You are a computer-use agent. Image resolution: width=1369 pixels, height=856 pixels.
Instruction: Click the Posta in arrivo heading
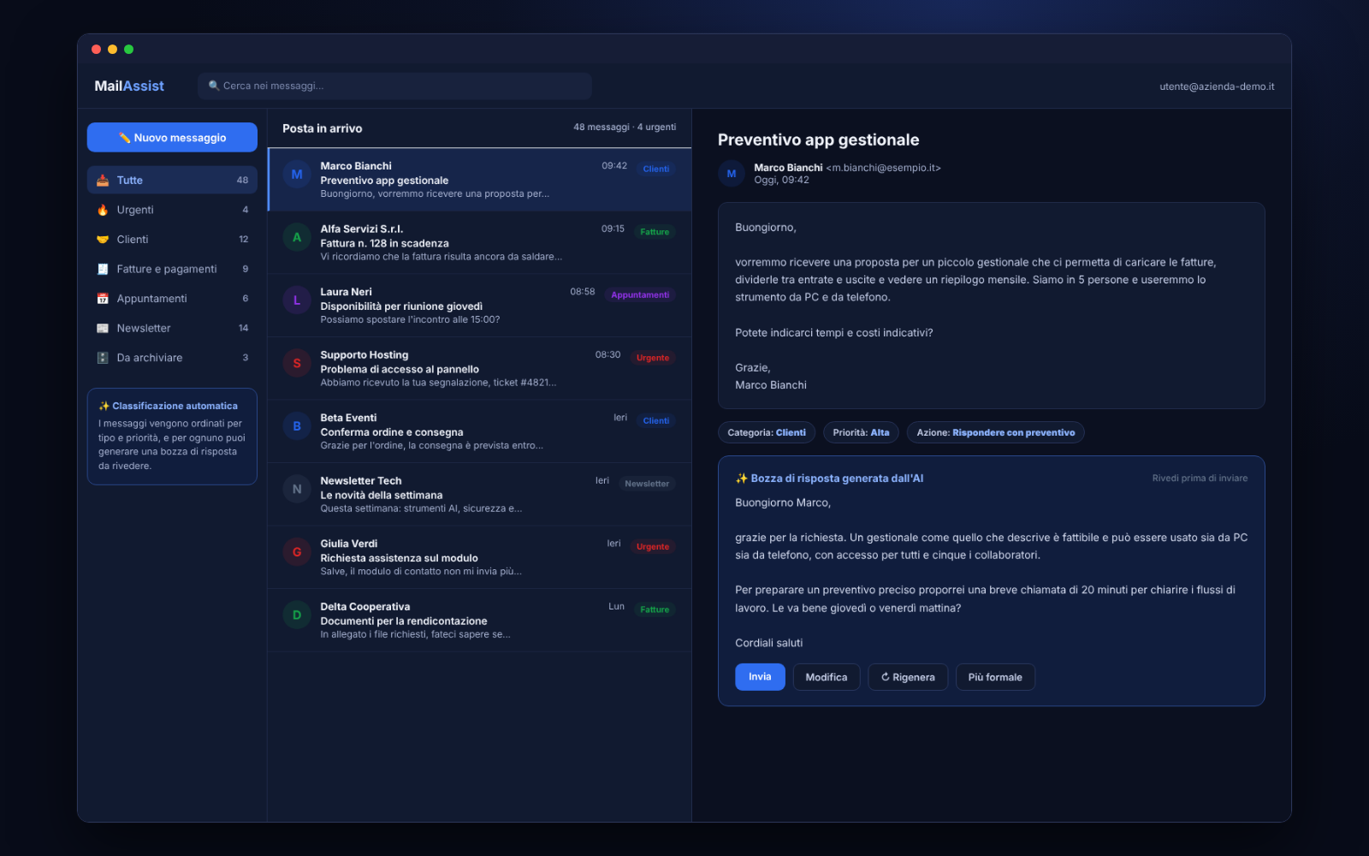[323, 128]
